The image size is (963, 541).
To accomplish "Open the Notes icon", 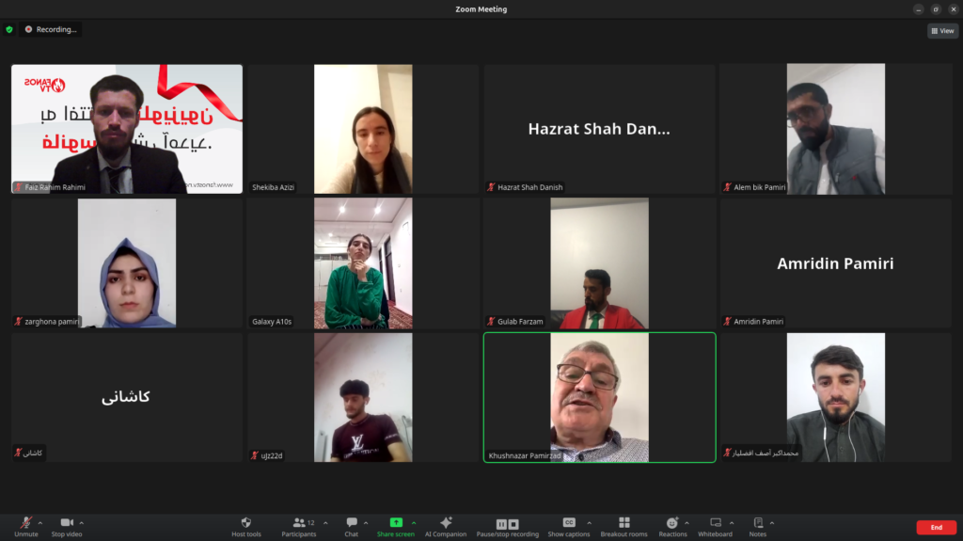I will click(x=758, y=522).
